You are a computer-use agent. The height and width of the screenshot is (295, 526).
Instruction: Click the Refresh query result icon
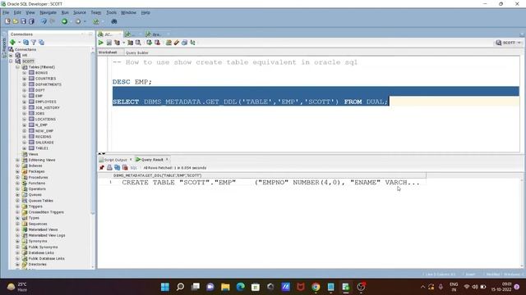click(117, 167)
